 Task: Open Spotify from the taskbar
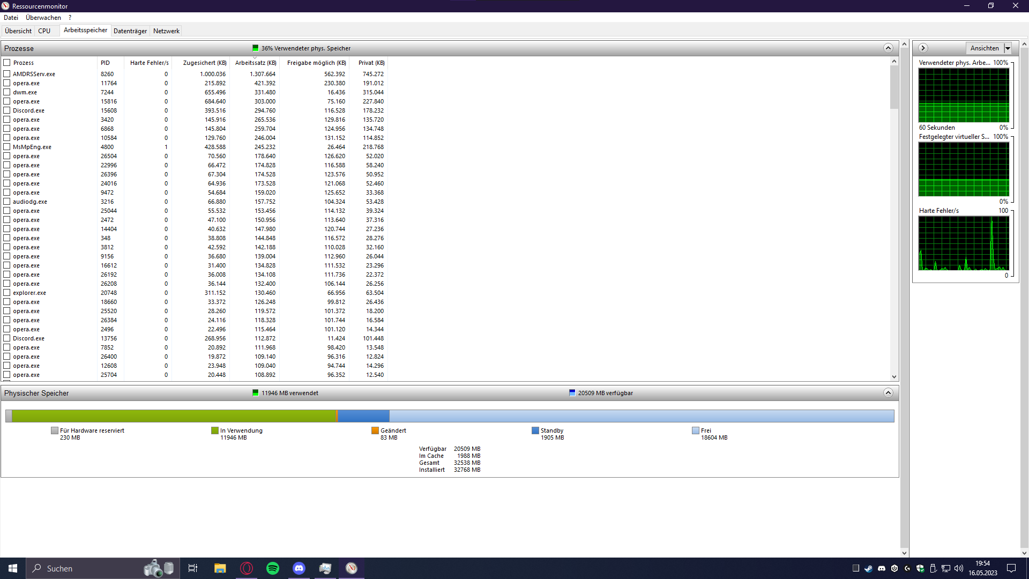pyautogui.click(x=273, y=568)
